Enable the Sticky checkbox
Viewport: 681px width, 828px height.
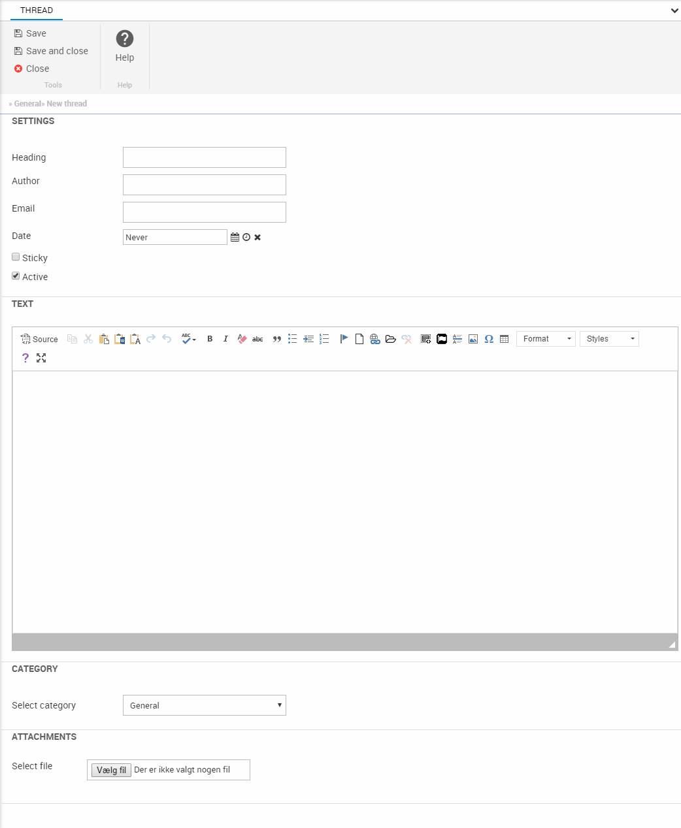pos(16,257)
